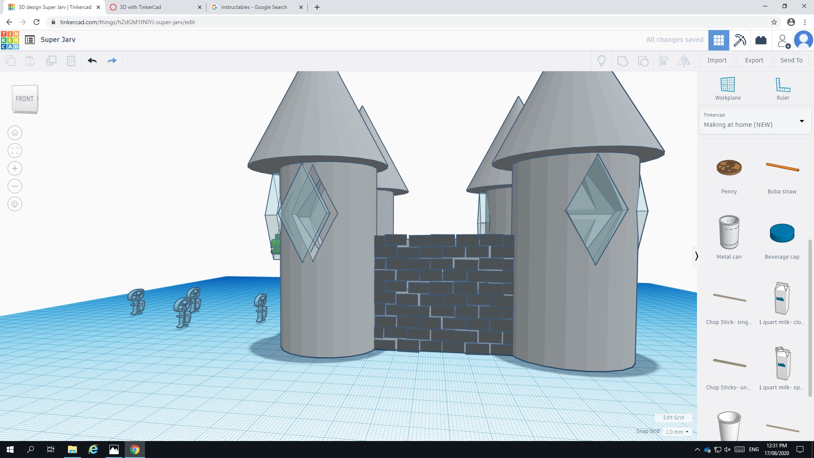Undo the last action

point(92,61)
